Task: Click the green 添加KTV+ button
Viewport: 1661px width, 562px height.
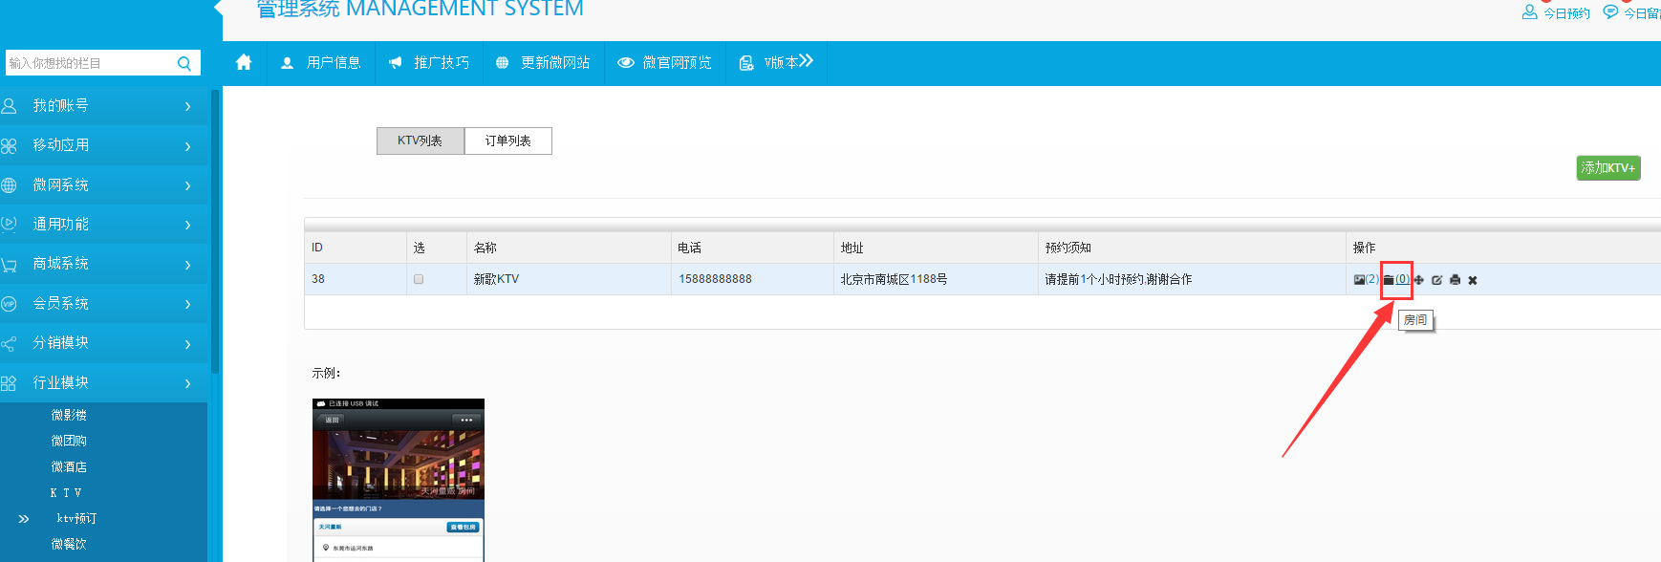Action: (x=1607, y=168)
